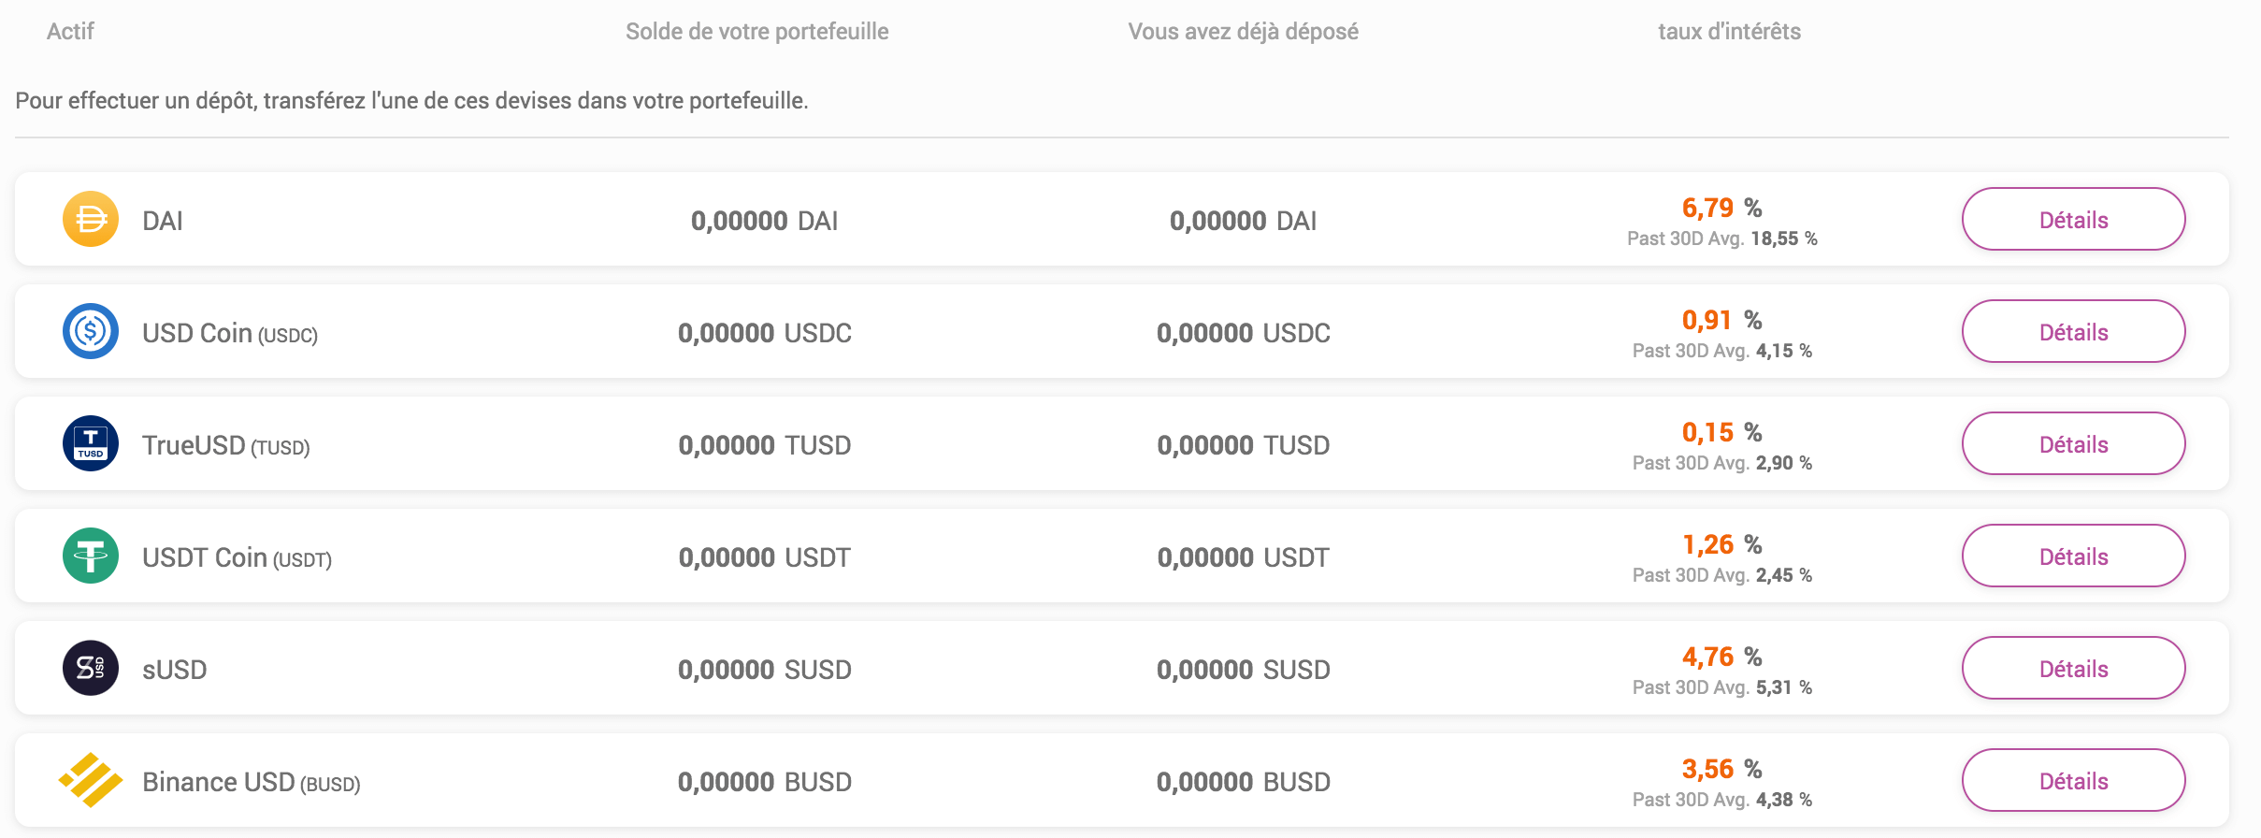Click the Binance USD (BUSD) asset name
This screenshot has width=2261, height=838.
(251, 782)
